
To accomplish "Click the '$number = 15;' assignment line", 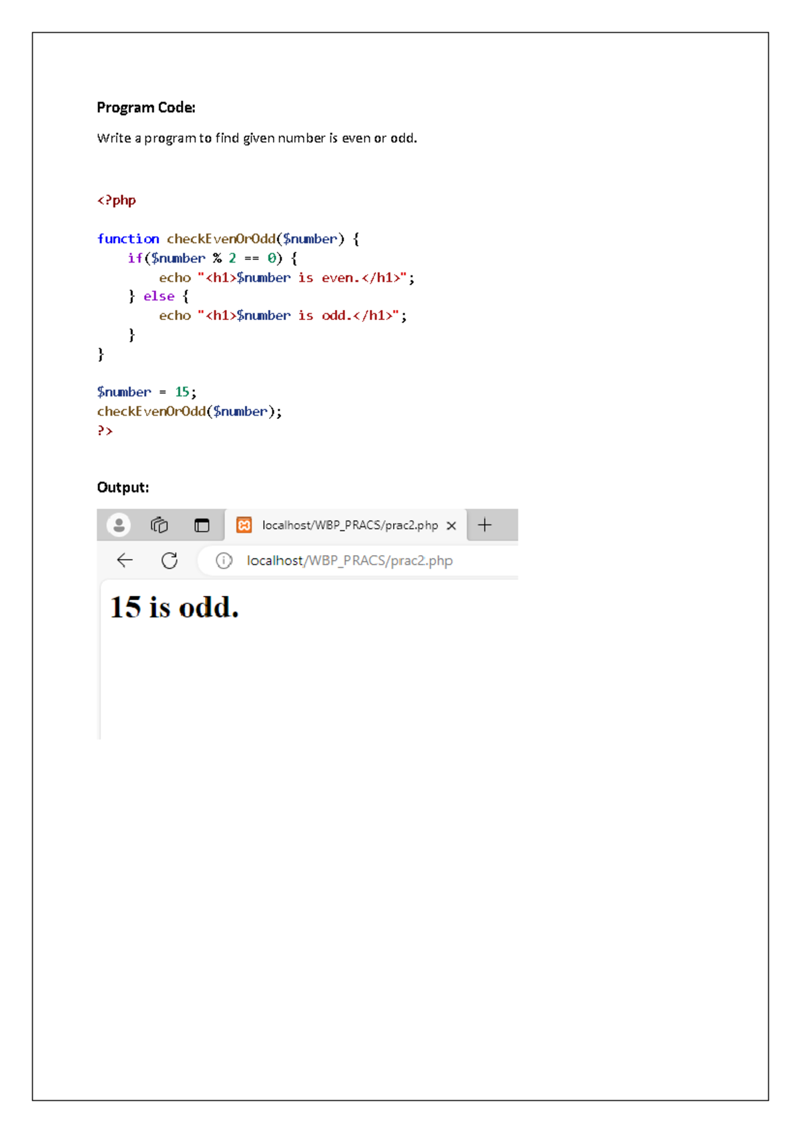I will pyautogui.click(x=147, y=392).
